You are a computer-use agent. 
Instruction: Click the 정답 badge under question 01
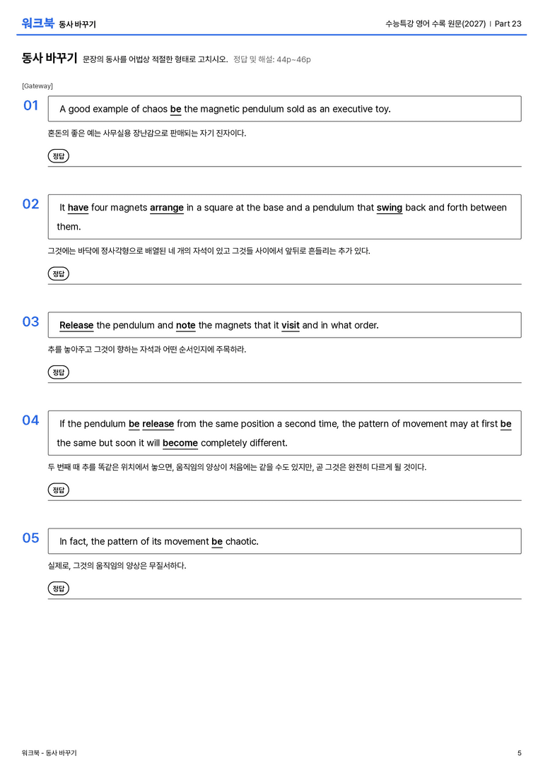tap(58, 155)
